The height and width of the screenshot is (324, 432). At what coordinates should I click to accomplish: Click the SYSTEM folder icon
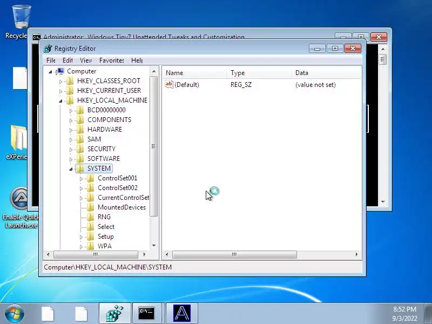(x=80, y=168)
